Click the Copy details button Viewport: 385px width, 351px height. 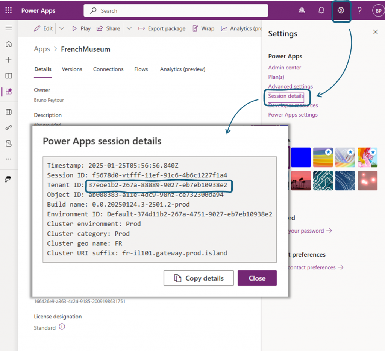(x=199, y=278)
